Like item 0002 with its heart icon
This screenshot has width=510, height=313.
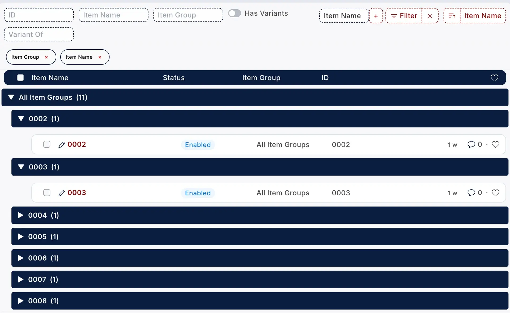coord(495,144)
